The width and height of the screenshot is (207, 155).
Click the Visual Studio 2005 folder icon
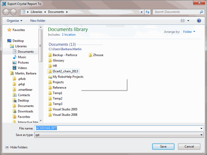50,109
